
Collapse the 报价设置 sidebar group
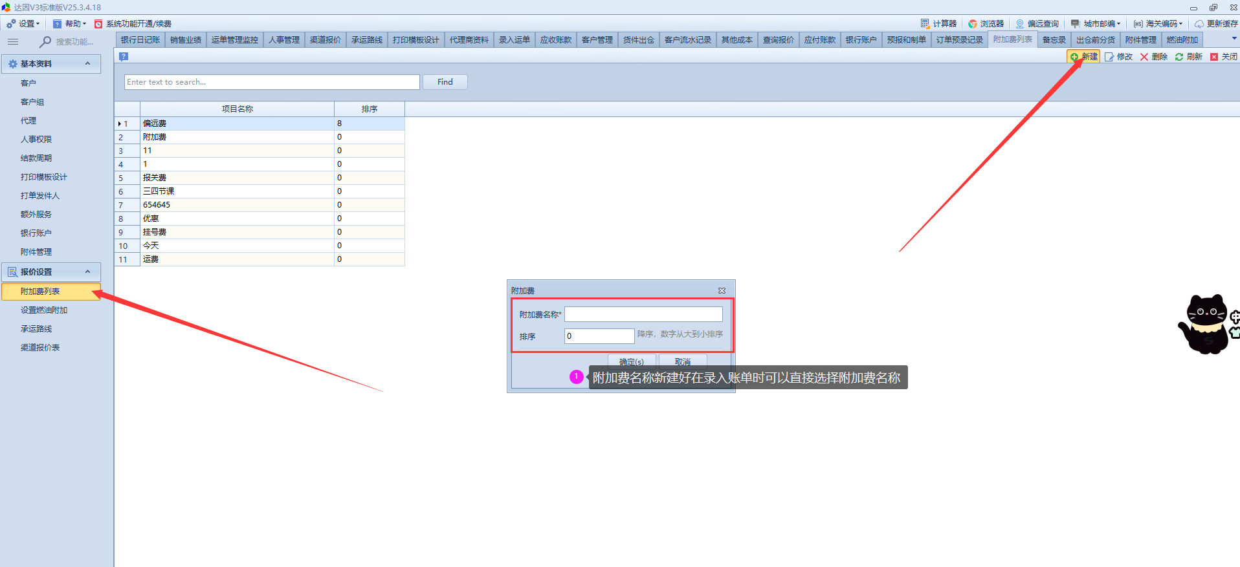87,272
